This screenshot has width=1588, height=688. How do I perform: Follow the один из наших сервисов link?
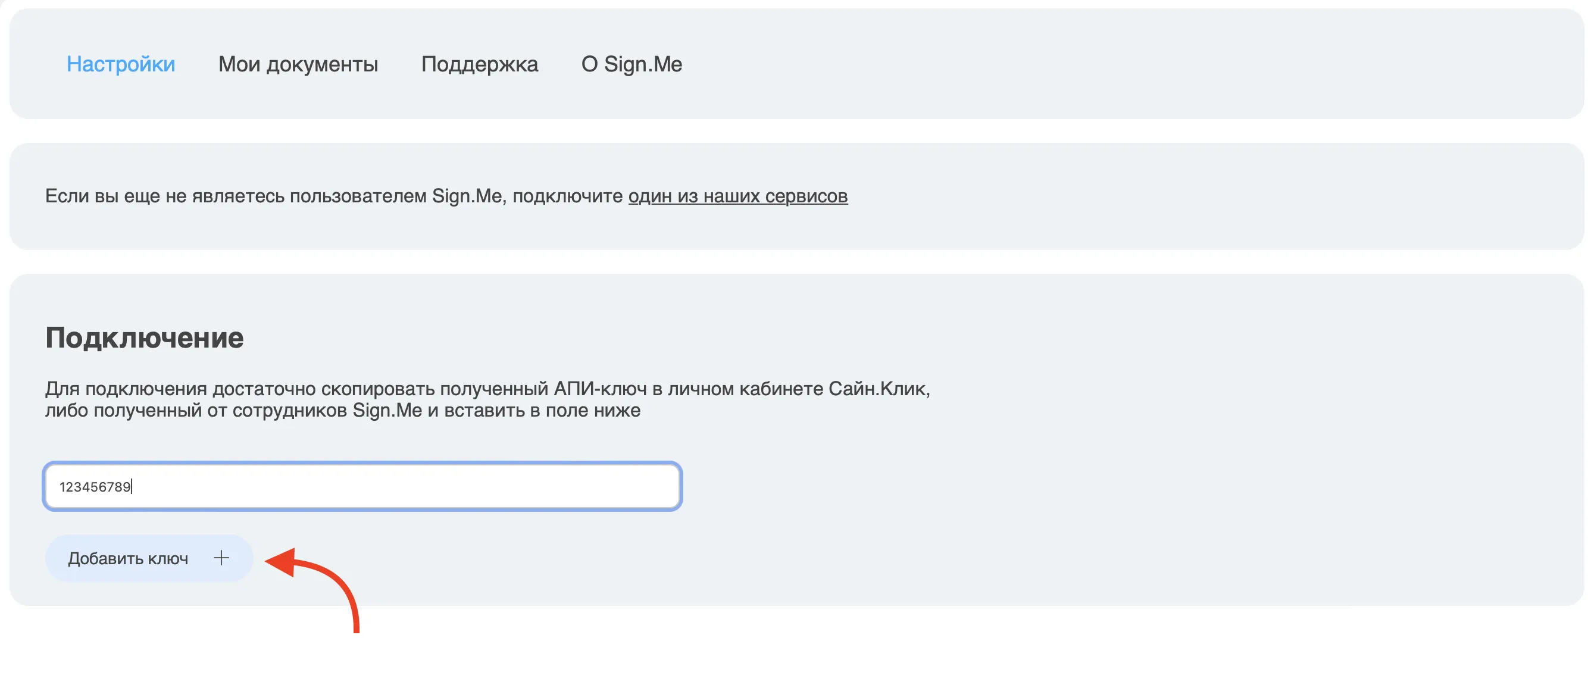[x=738, y=195]
